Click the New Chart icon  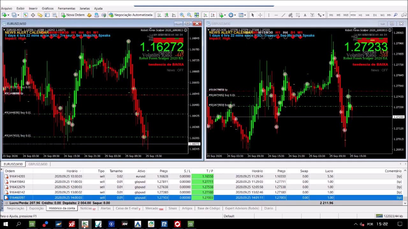click(4, 15)
